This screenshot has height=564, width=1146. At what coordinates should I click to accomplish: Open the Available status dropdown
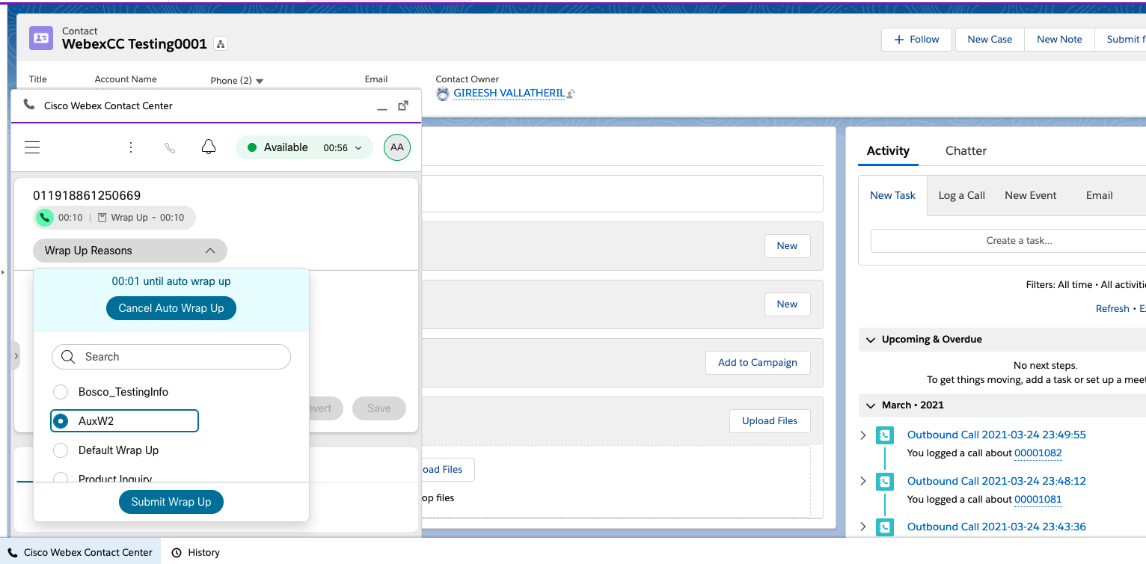(x=304, y=147)
